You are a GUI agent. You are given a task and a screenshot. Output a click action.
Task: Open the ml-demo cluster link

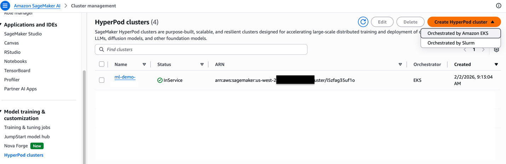pyautogui.click(x=125, y=77)
